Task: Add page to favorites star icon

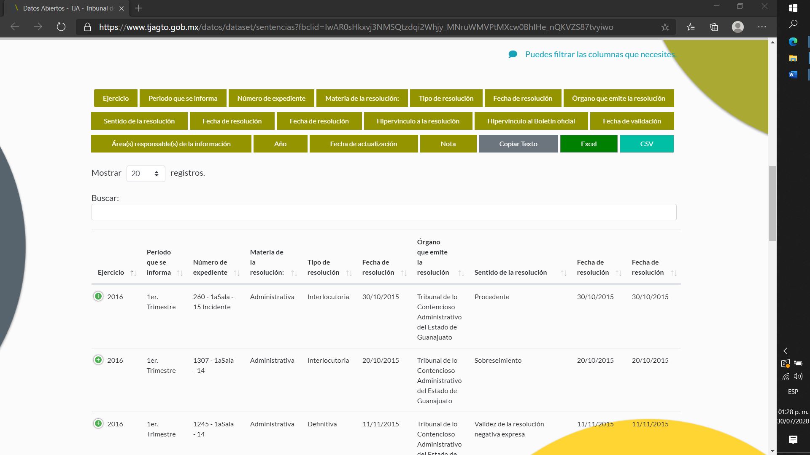Action: 665,27
